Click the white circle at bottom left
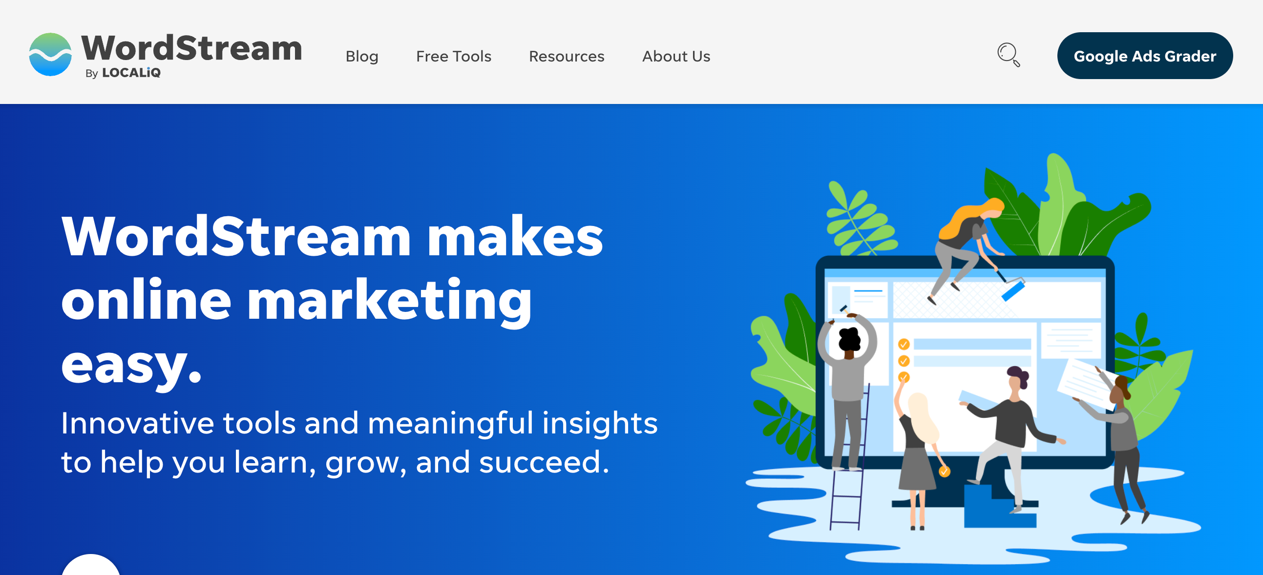 tap(91, 564)
